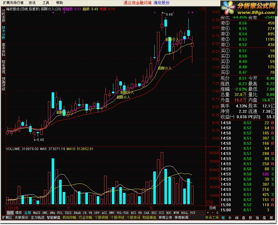Click the 0 reset button beside minus
Viewport: 278px width, 225px height.
point(217,213)
